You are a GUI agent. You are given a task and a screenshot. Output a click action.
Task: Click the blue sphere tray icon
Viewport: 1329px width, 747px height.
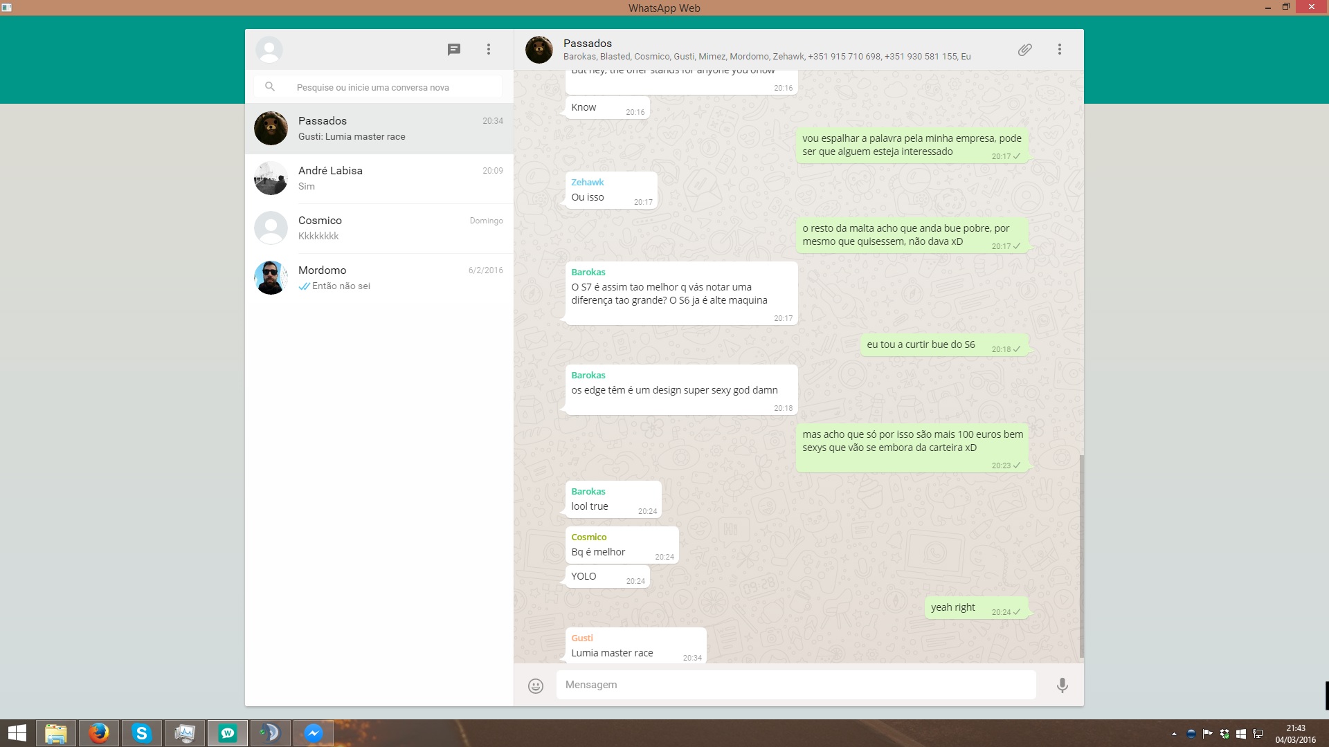click(1191, 734)
